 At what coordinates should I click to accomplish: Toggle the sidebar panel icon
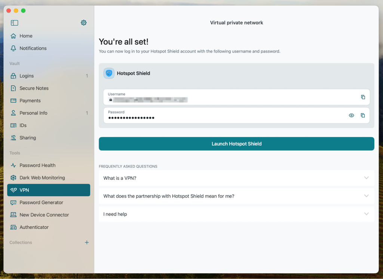15,23
